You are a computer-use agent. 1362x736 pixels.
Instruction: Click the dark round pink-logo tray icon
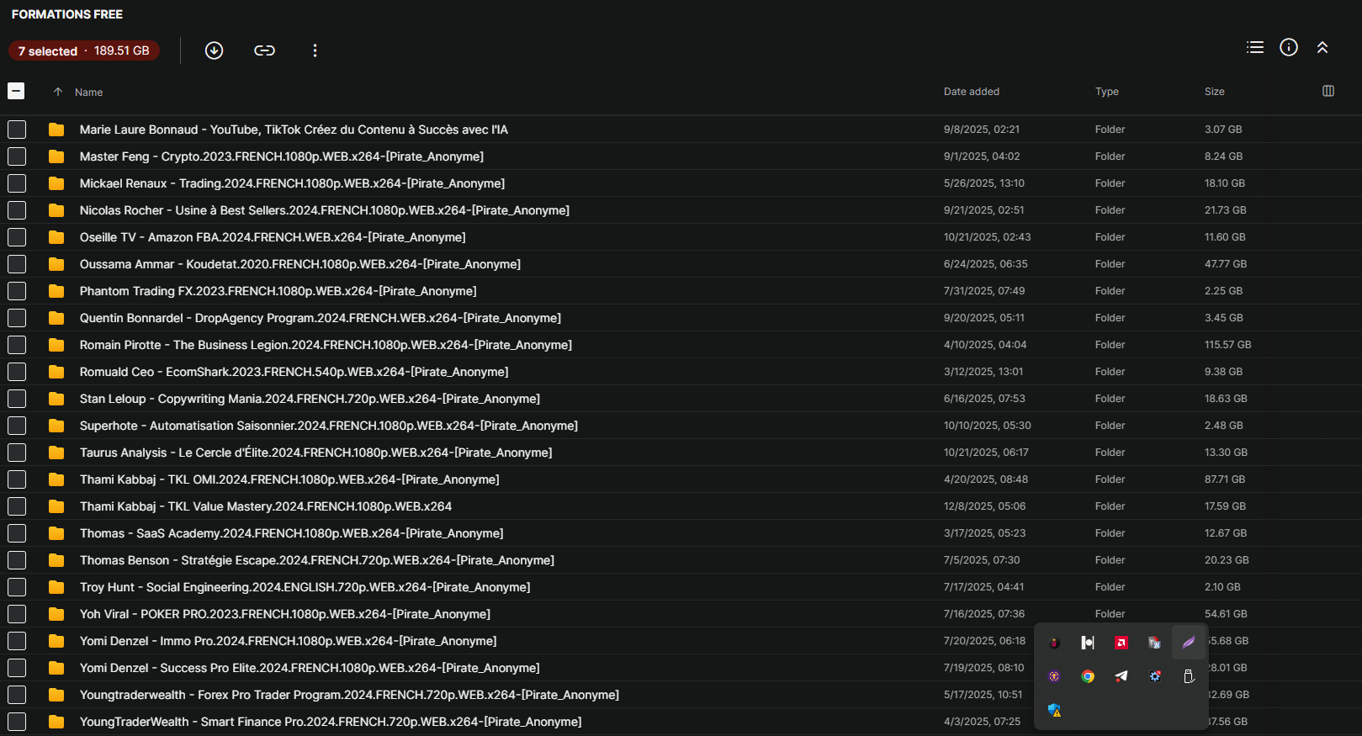(x=1054, y=643)
